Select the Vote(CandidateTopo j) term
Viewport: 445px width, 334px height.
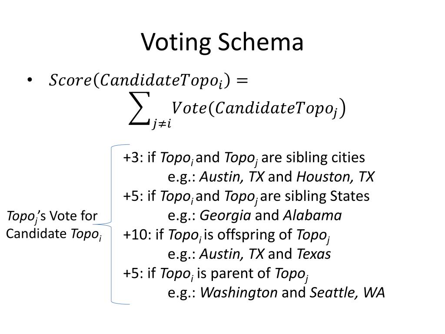pyautogui.click(x=259, y=108)
